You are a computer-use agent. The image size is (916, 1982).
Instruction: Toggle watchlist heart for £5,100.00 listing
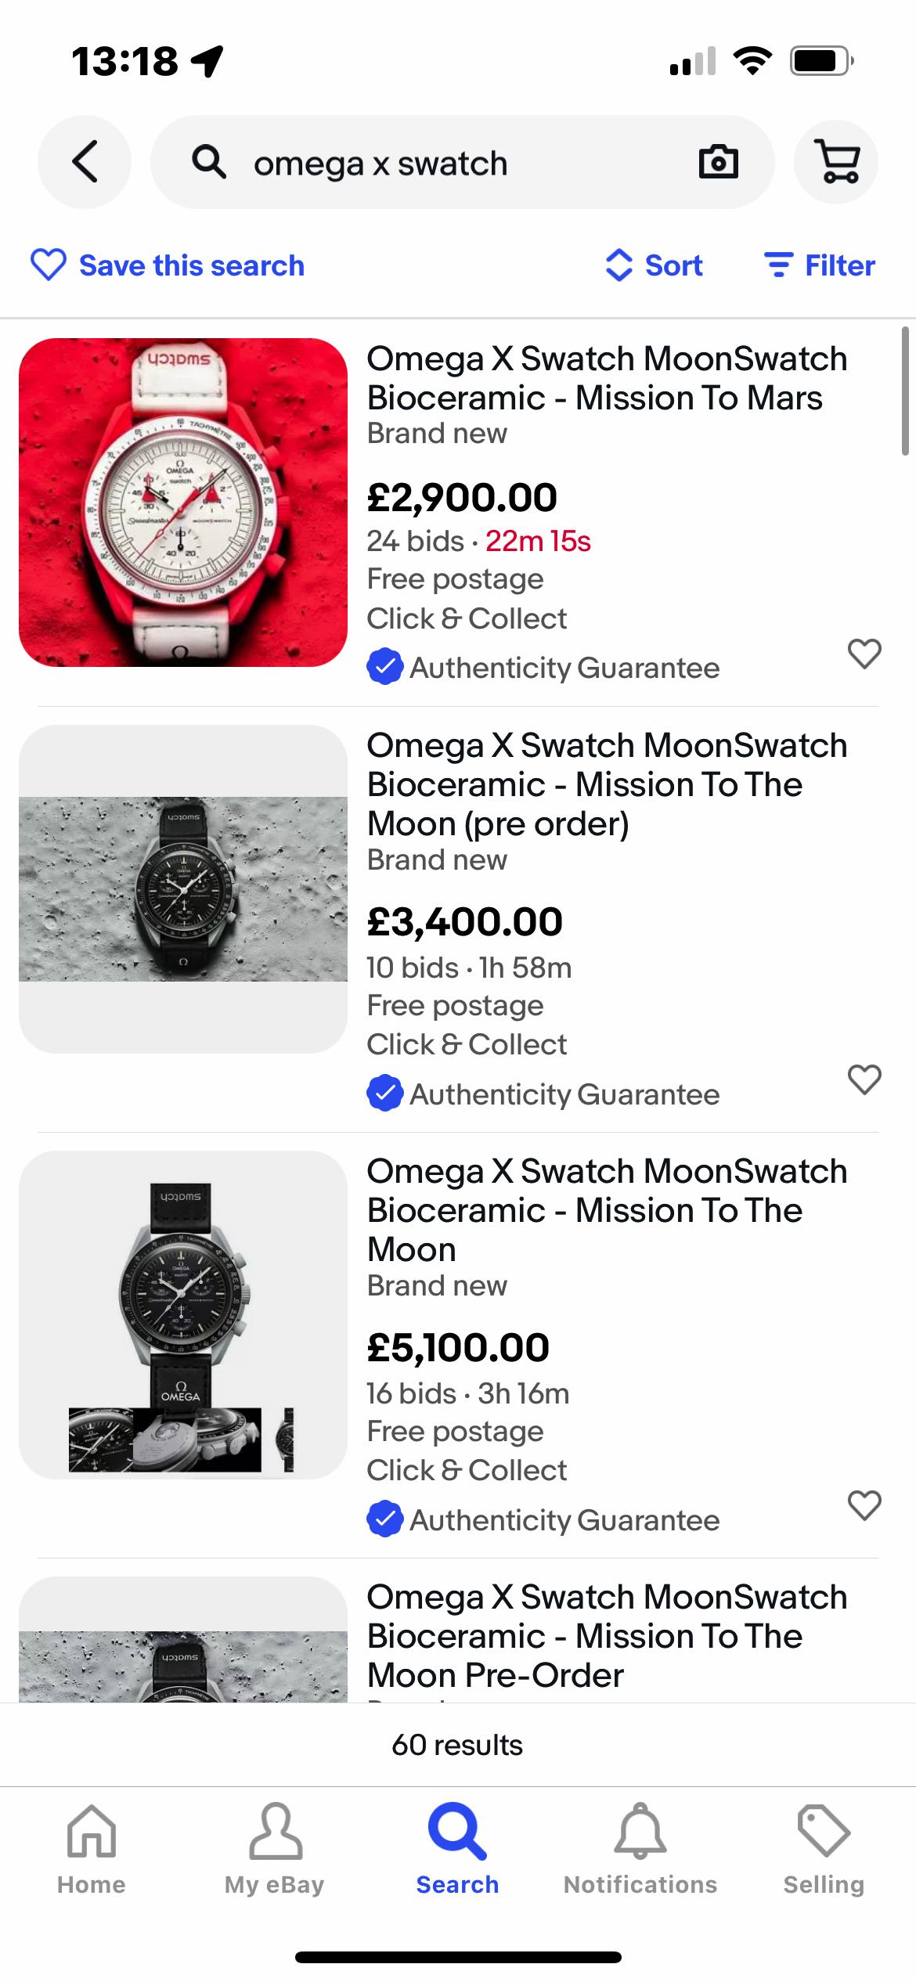[x=864, y=1505]
